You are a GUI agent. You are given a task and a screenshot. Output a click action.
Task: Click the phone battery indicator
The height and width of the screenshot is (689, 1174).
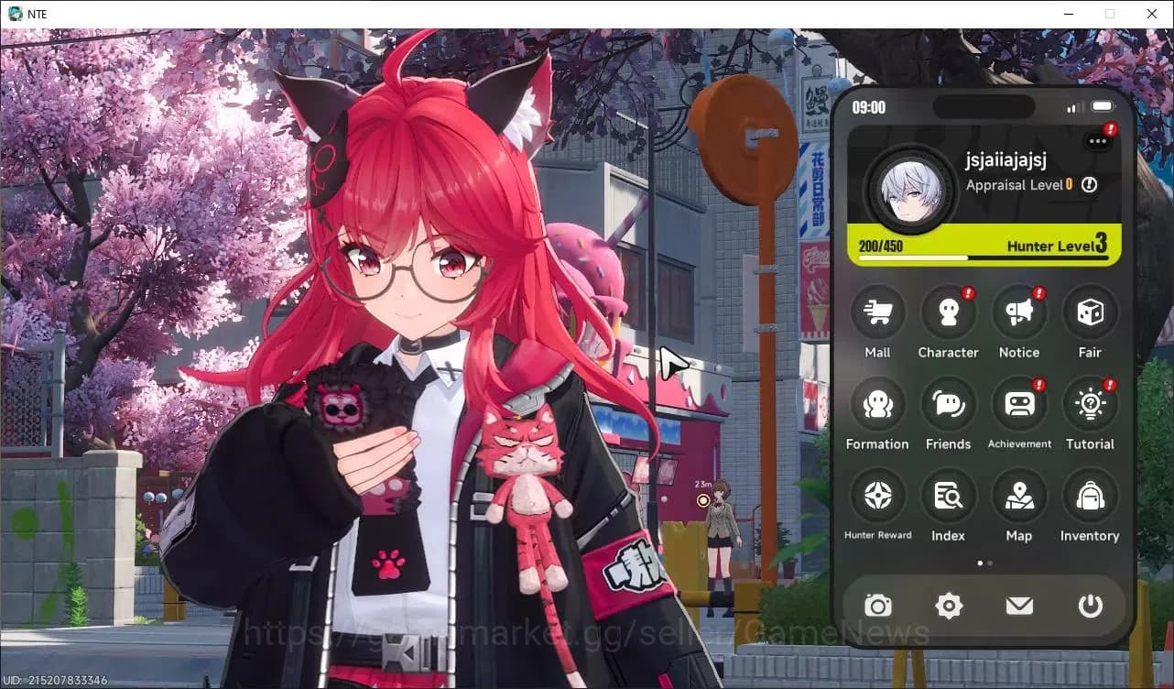coord(1103,107)
